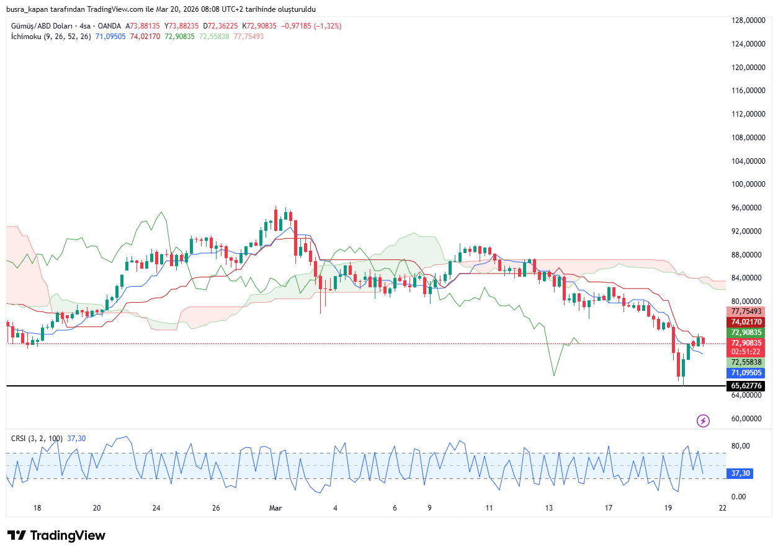778x554 pixels.
Task: Click the 80,00 level on CRSI axis
Action: pyautogui.click(x=740, y=446)
